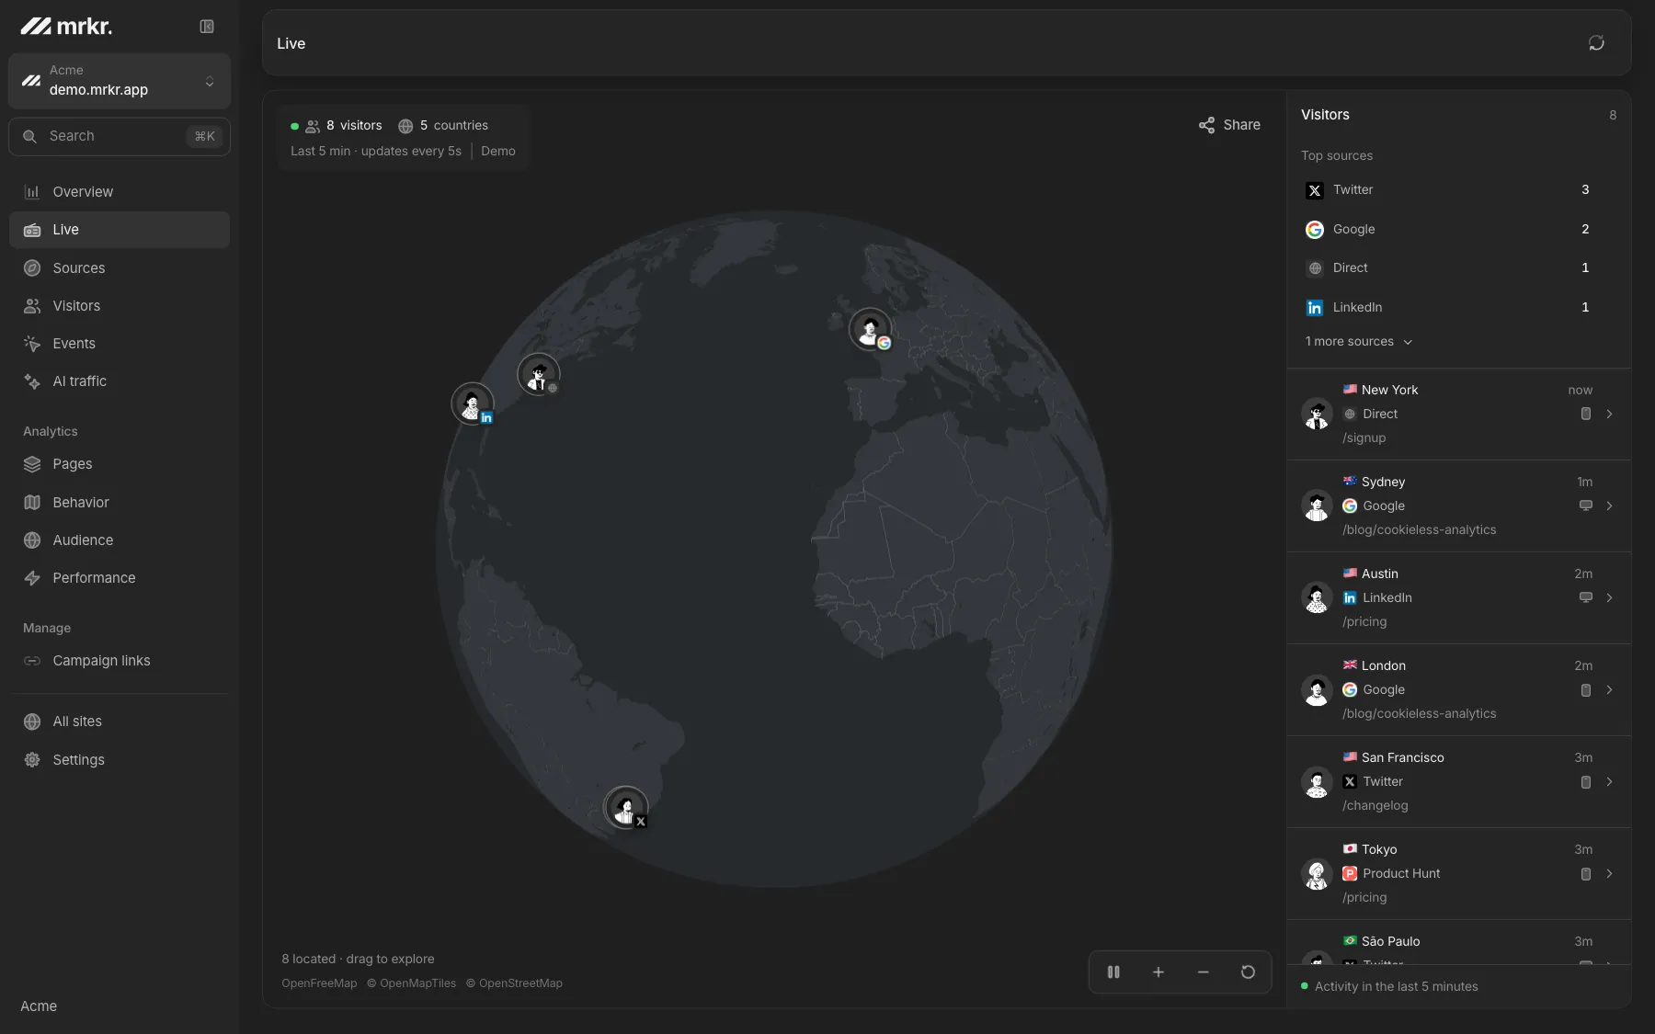Viewport: 1655px width, 1034px height.
Task: Open Behavior analytics
Action: (x=120, y=503)
